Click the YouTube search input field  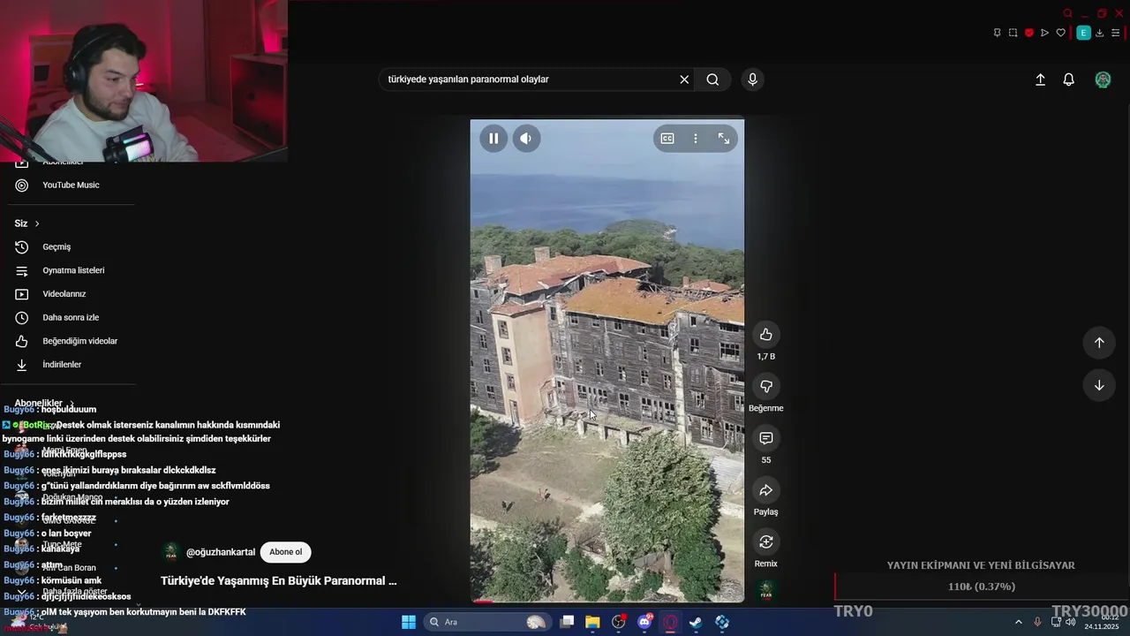coord(530,79)
